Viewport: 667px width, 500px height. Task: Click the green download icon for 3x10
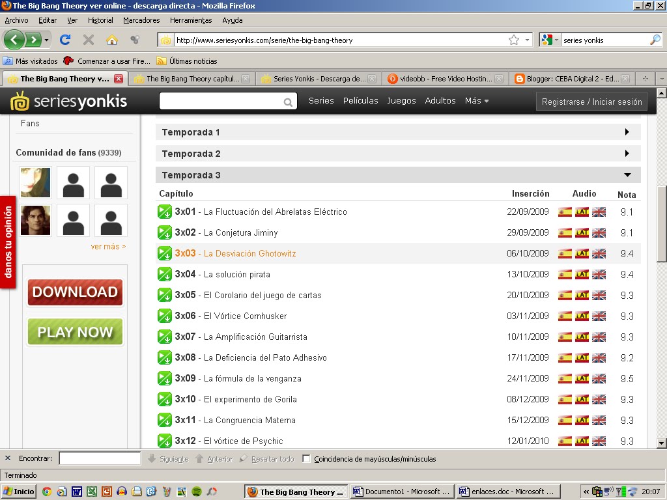165,399
